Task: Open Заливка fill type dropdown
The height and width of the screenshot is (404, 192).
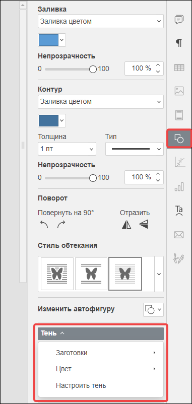Action: coord(101,21)
